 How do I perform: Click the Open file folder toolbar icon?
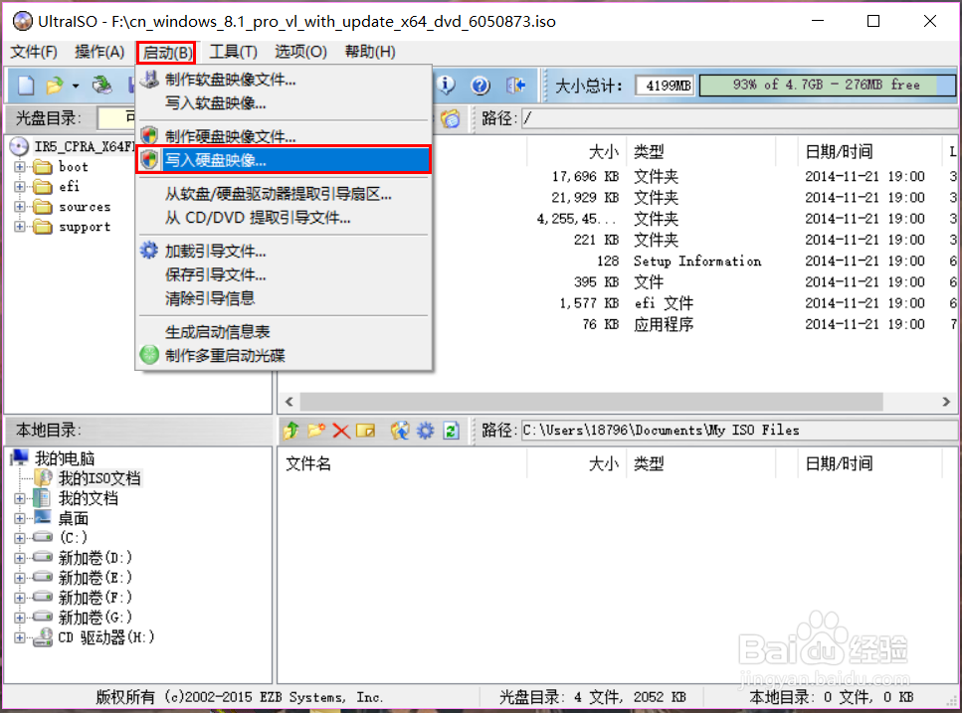pos(55,86)
